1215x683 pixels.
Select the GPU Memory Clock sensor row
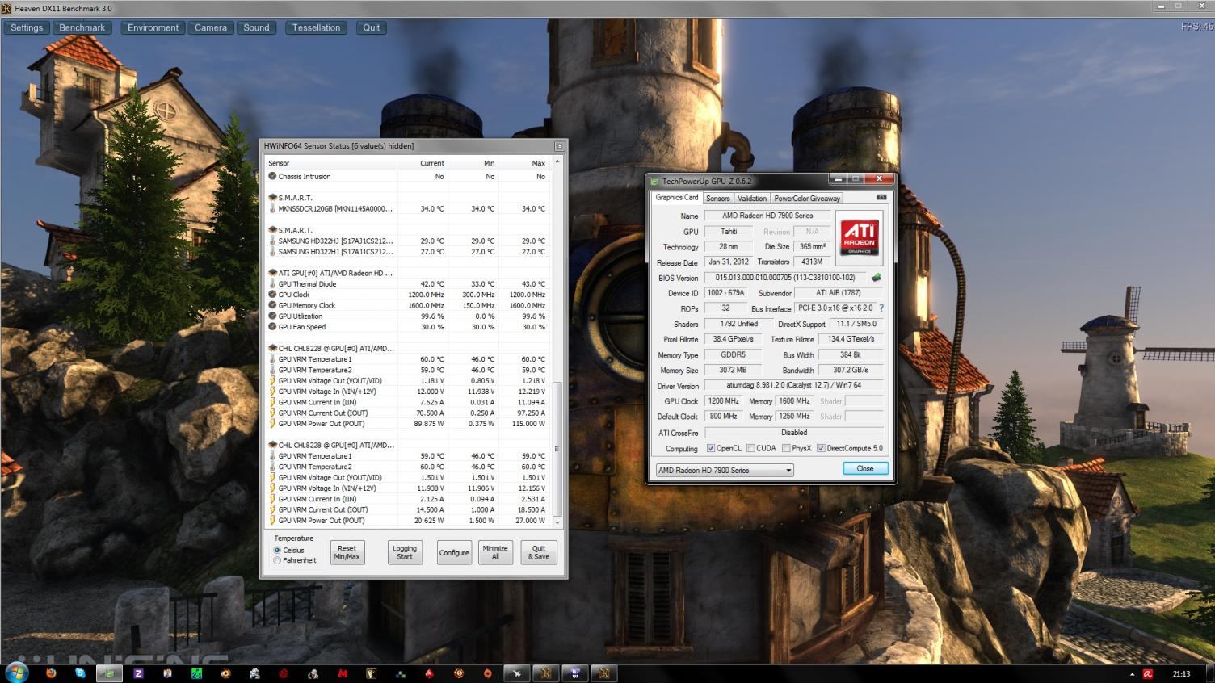point(408,305)
